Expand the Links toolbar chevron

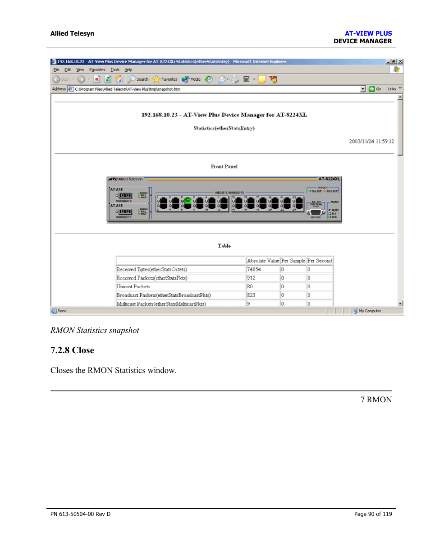point(400,88)
